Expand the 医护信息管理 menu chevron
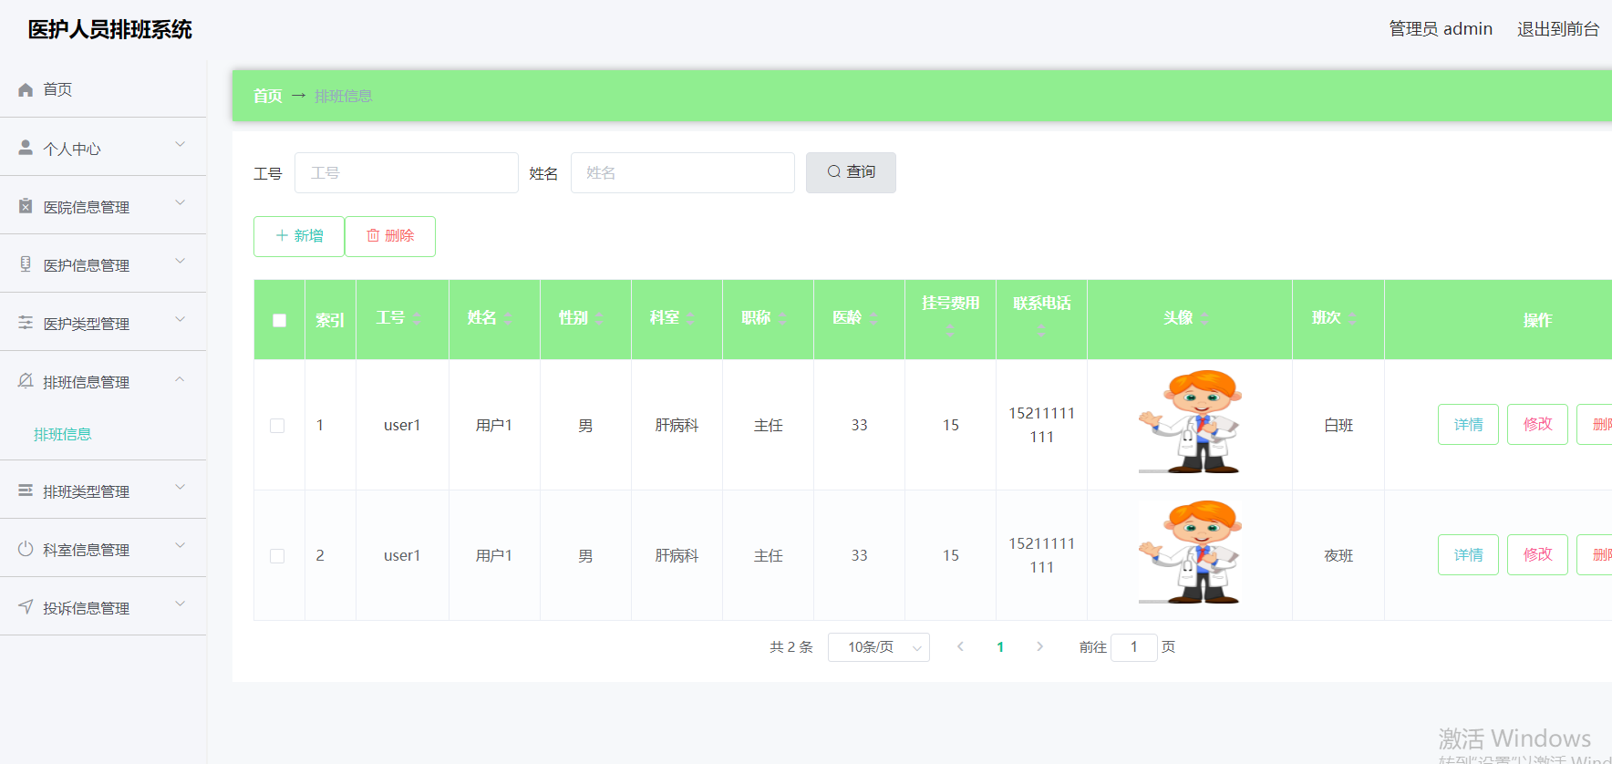Image resolution: width=1612 pixels, height=764 pixels. 180,261
